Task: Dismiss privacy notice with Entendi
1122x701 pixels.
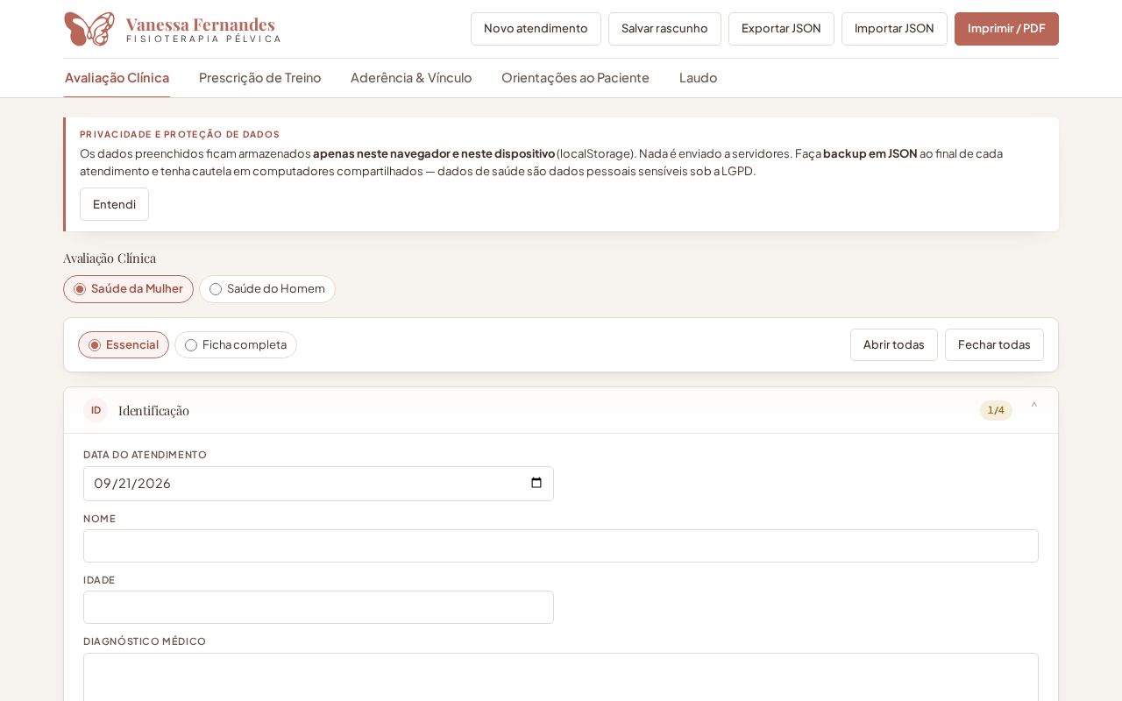Action: 114,204
